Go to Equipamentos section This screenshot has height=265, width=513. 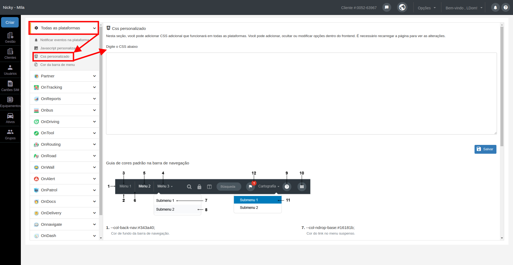(x=10, y=102)
